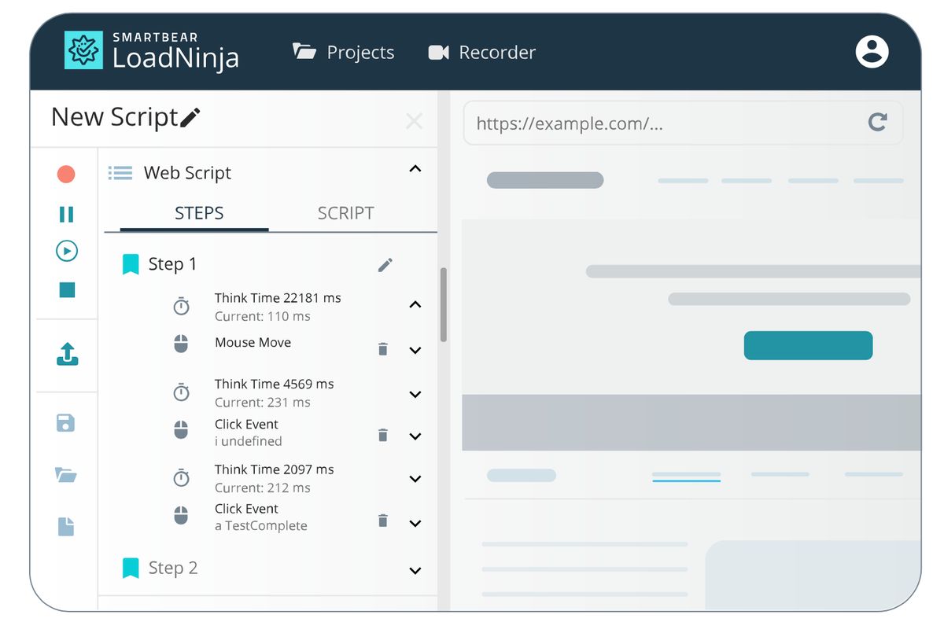
Task: Collapse the Think Time 22181 ms entry
Action: (x=415, y=305)
